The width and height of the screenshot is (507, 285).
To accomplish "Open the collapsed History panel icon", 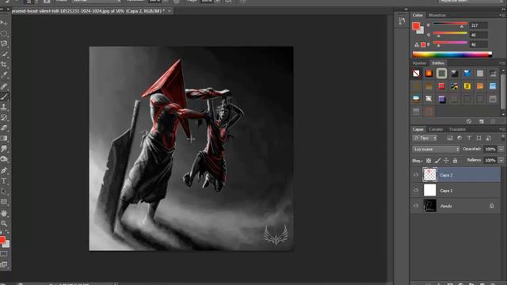I will (x=402, y=21).
